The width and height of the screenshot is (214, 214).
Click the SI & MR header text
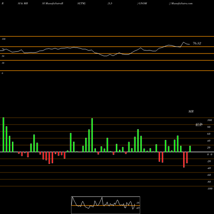pyautogui.click(x=23, y=3)
